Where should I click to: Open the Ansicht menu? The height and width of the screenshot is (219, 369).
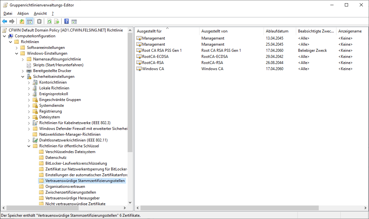click(40, 14)
